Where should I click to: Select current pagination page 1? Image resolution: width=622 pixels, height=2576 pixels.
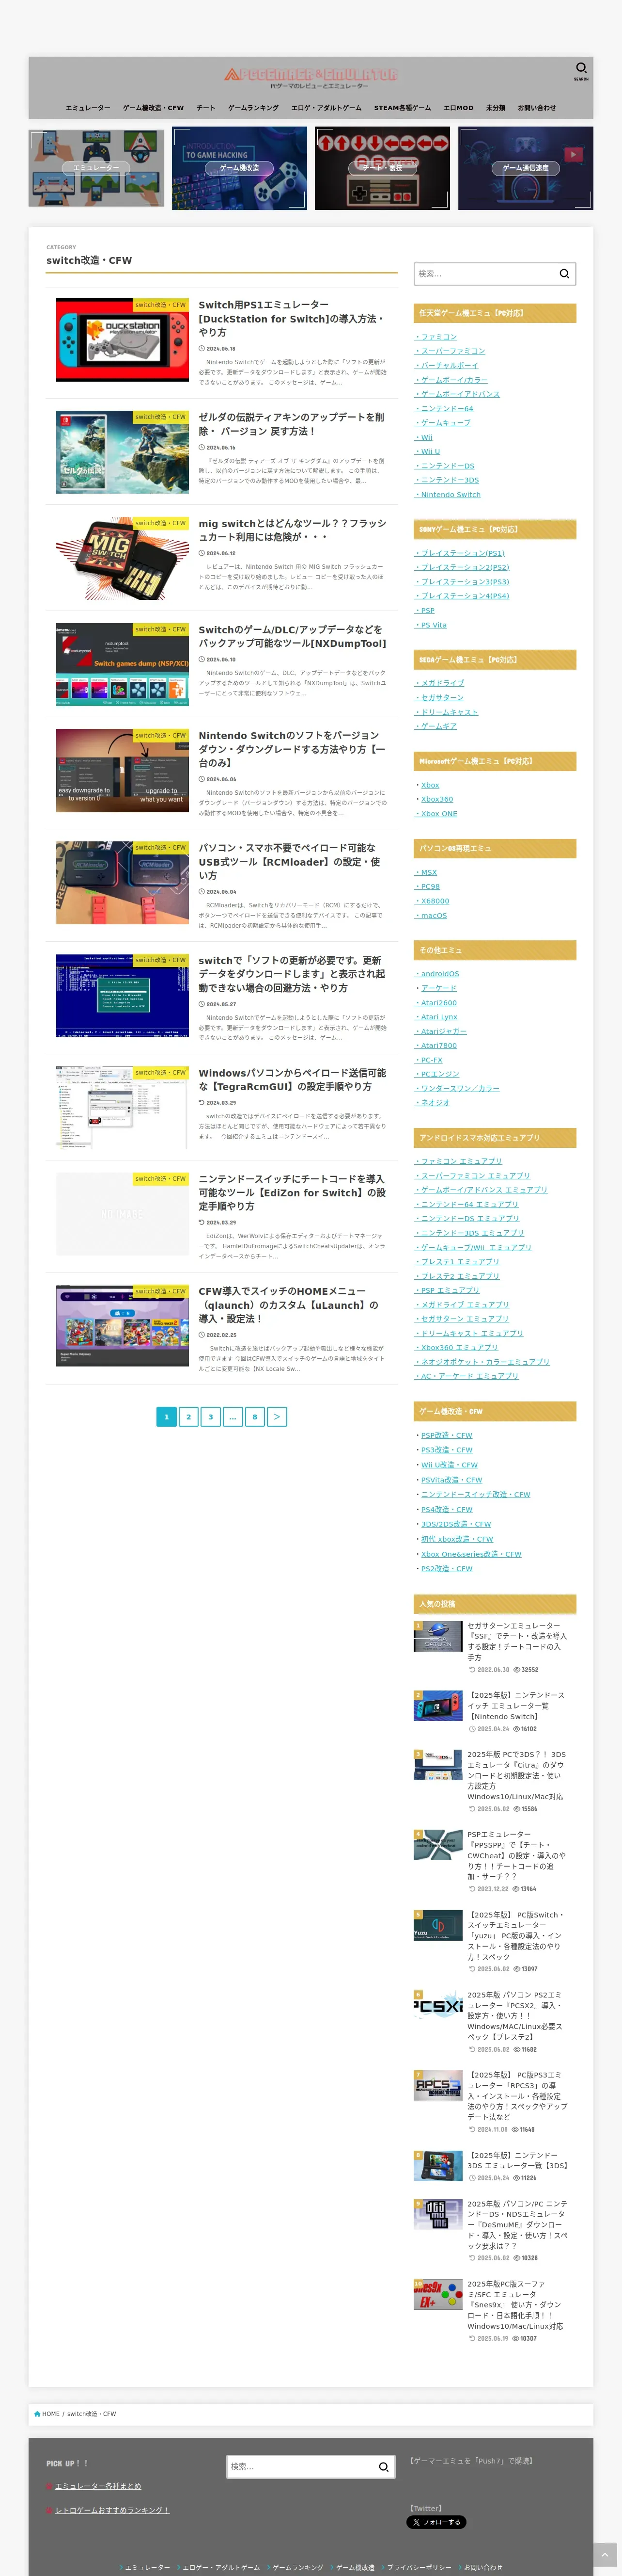[166, 1416]
